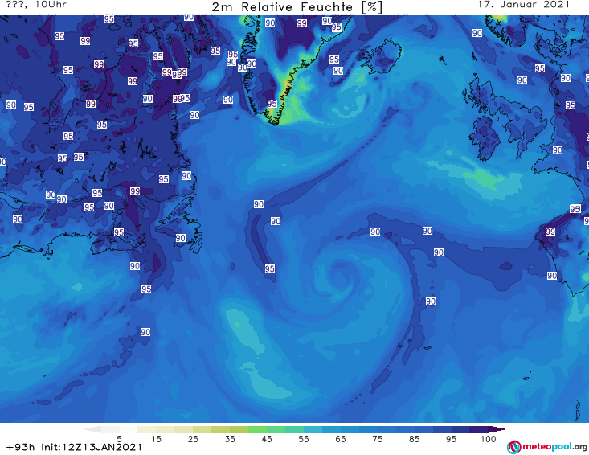This screenshot has width=589, height=455.
Task: Click the title '2m Relative Feuchte [%]'
Action: pyautogui.click(x=297, y=7)
